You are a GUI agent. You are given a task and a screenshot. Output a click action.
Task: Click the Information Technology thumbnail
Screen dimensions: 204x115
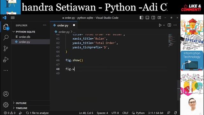pos(192,61)
